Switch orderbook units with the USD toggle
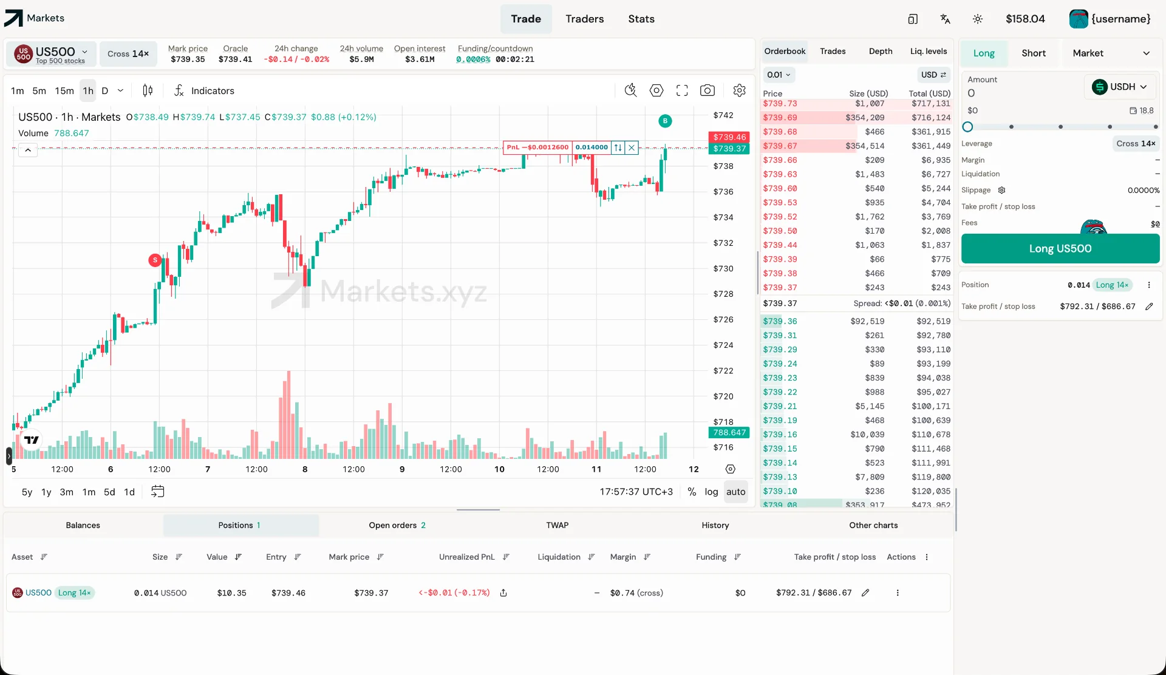The height and width of the screenshot is (675, 1166). [933, 75]
